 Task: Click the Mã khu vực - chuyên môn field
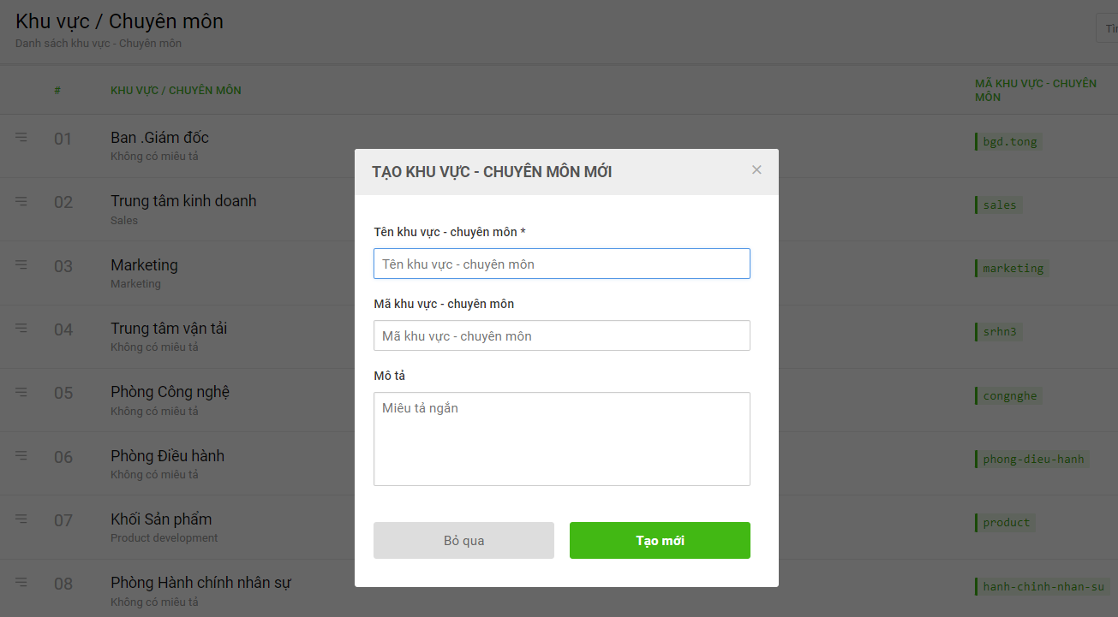(562, 335)
